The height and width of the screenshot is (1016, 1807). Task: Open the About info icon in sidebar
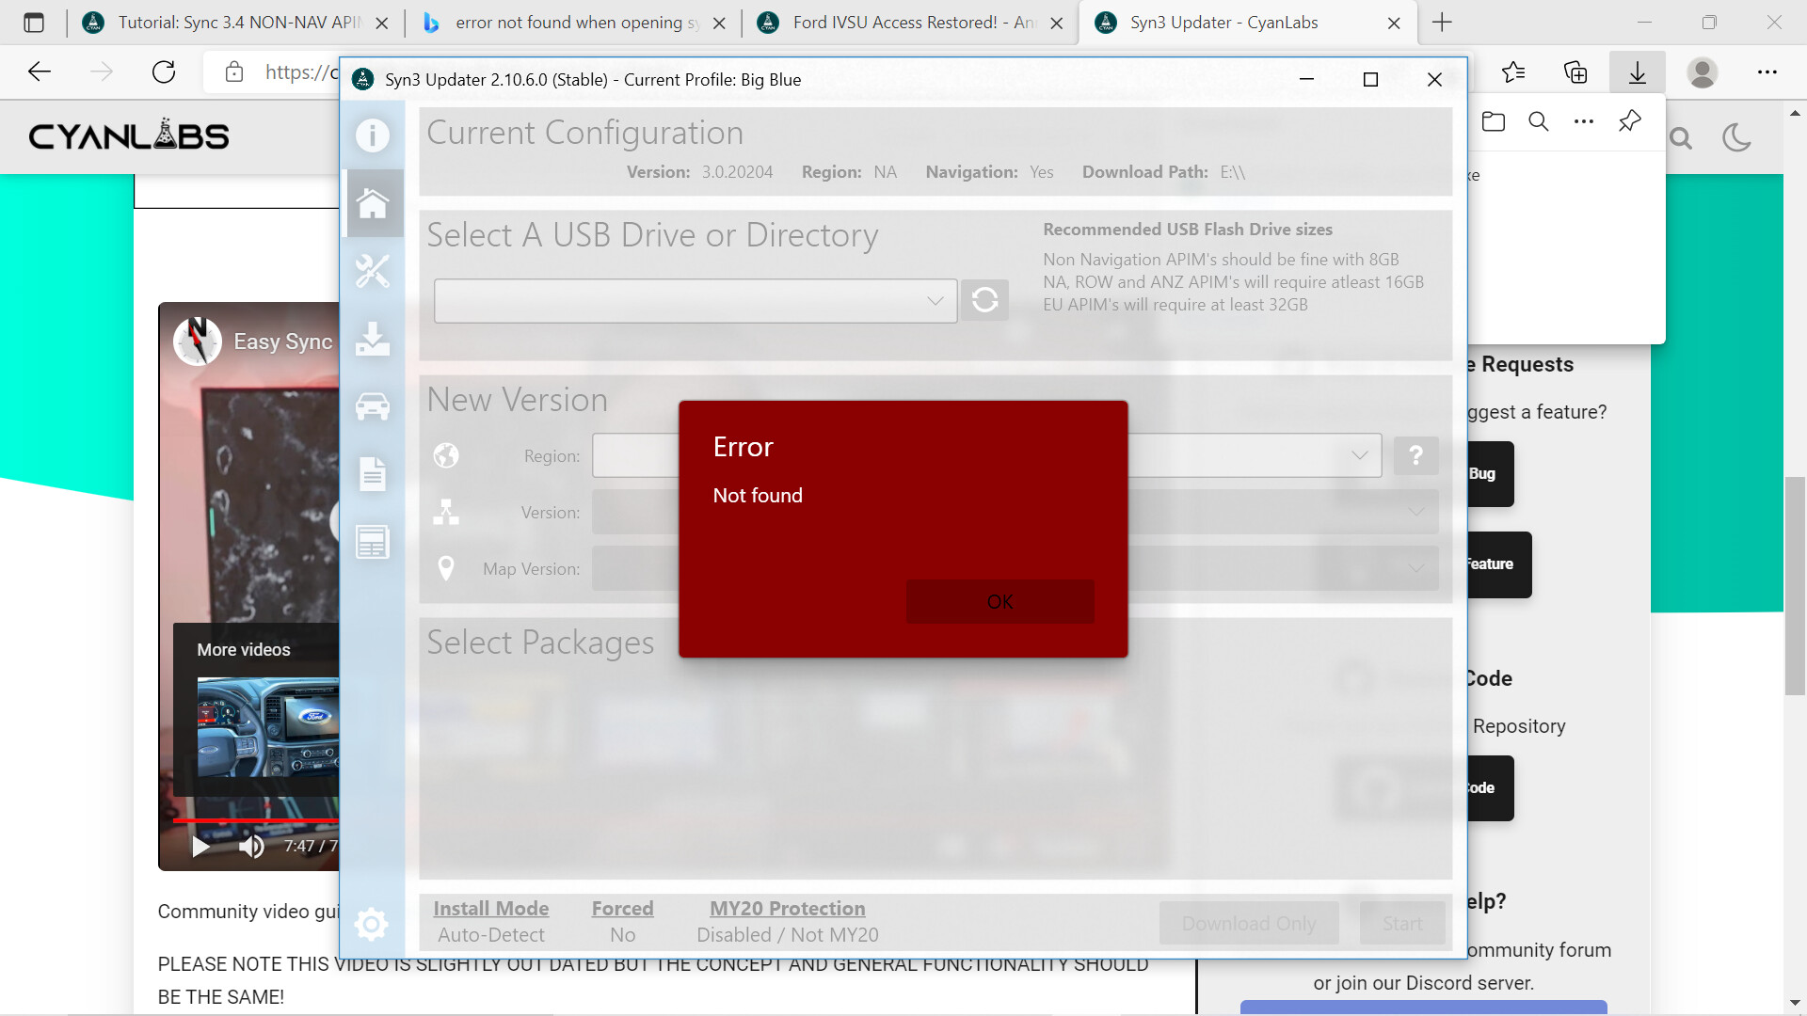pyautogui.click(x=373, y=135)
